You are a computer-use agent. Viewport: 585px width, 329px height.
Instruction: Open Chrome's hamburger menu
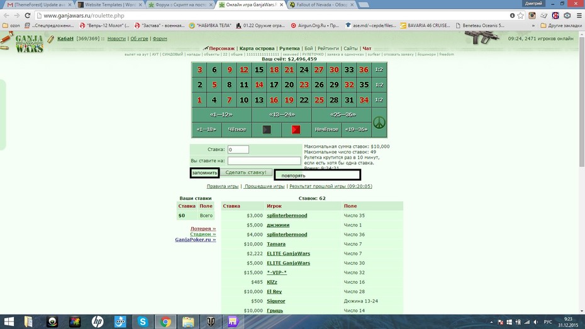click(579, 16)
